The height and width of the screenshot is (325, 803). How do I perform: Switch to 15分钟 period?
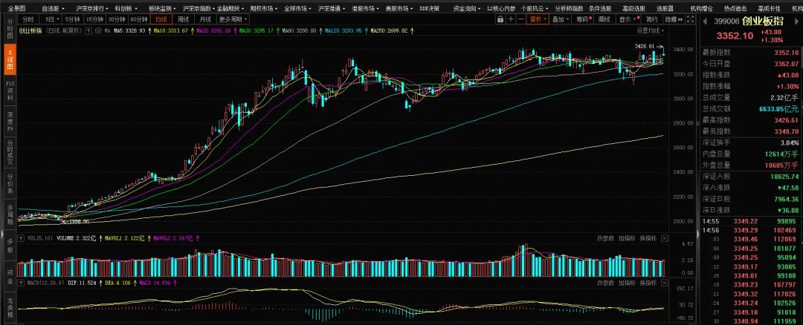[94, 19]
